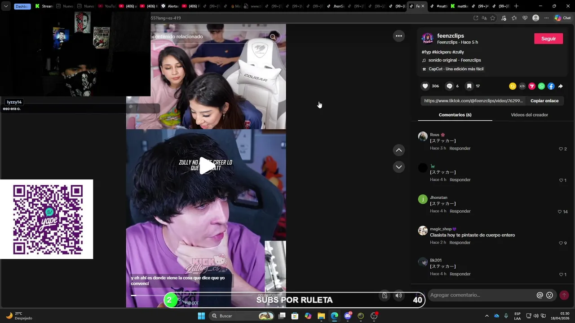This screenshot has height=323, width=575.
Task: Add page to favorites with the star icon
Action: [x=493, y=18]
